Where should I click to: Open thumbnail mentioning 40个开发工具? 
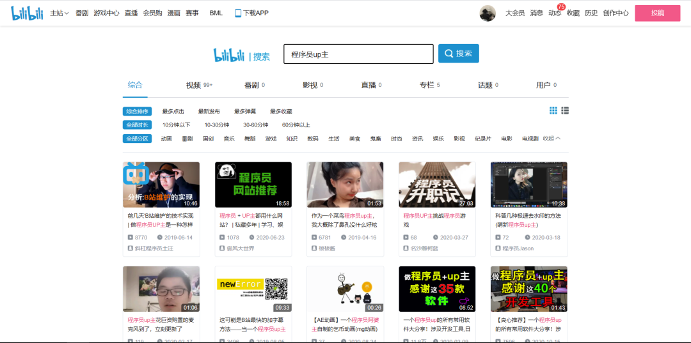(529, 289)
